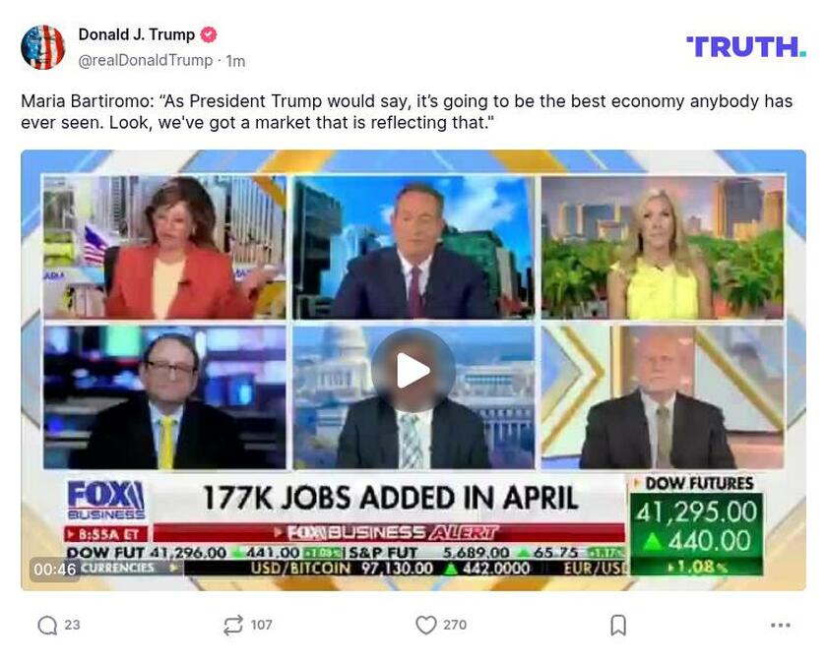Click the red verified checkmark badge

pyautogui.click(x=210, y=34)
